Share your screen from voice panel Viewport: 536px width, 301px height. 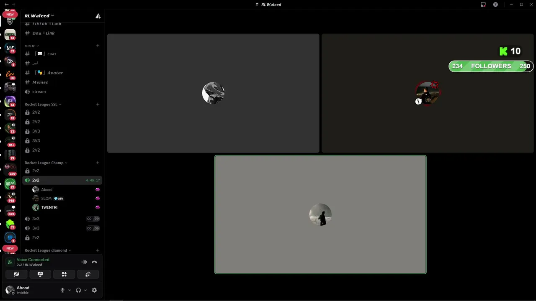click(40, 274)
